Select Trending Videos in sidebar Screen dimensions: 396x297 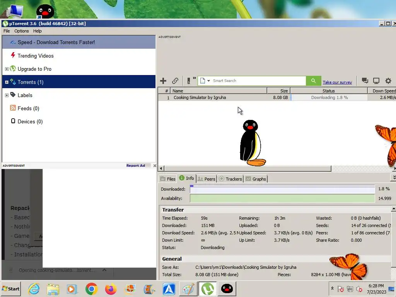point(79,56)
